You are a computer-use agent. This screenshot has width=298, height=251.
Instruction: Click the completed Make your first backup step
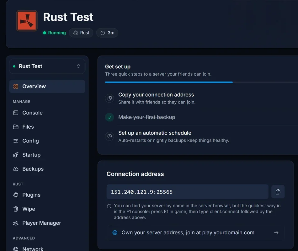[x=201, y=117]
